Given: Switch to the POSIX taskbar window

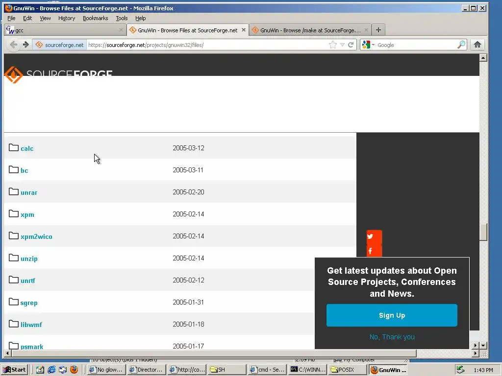Looking at the screenshot, I should [x=347, y=370].
